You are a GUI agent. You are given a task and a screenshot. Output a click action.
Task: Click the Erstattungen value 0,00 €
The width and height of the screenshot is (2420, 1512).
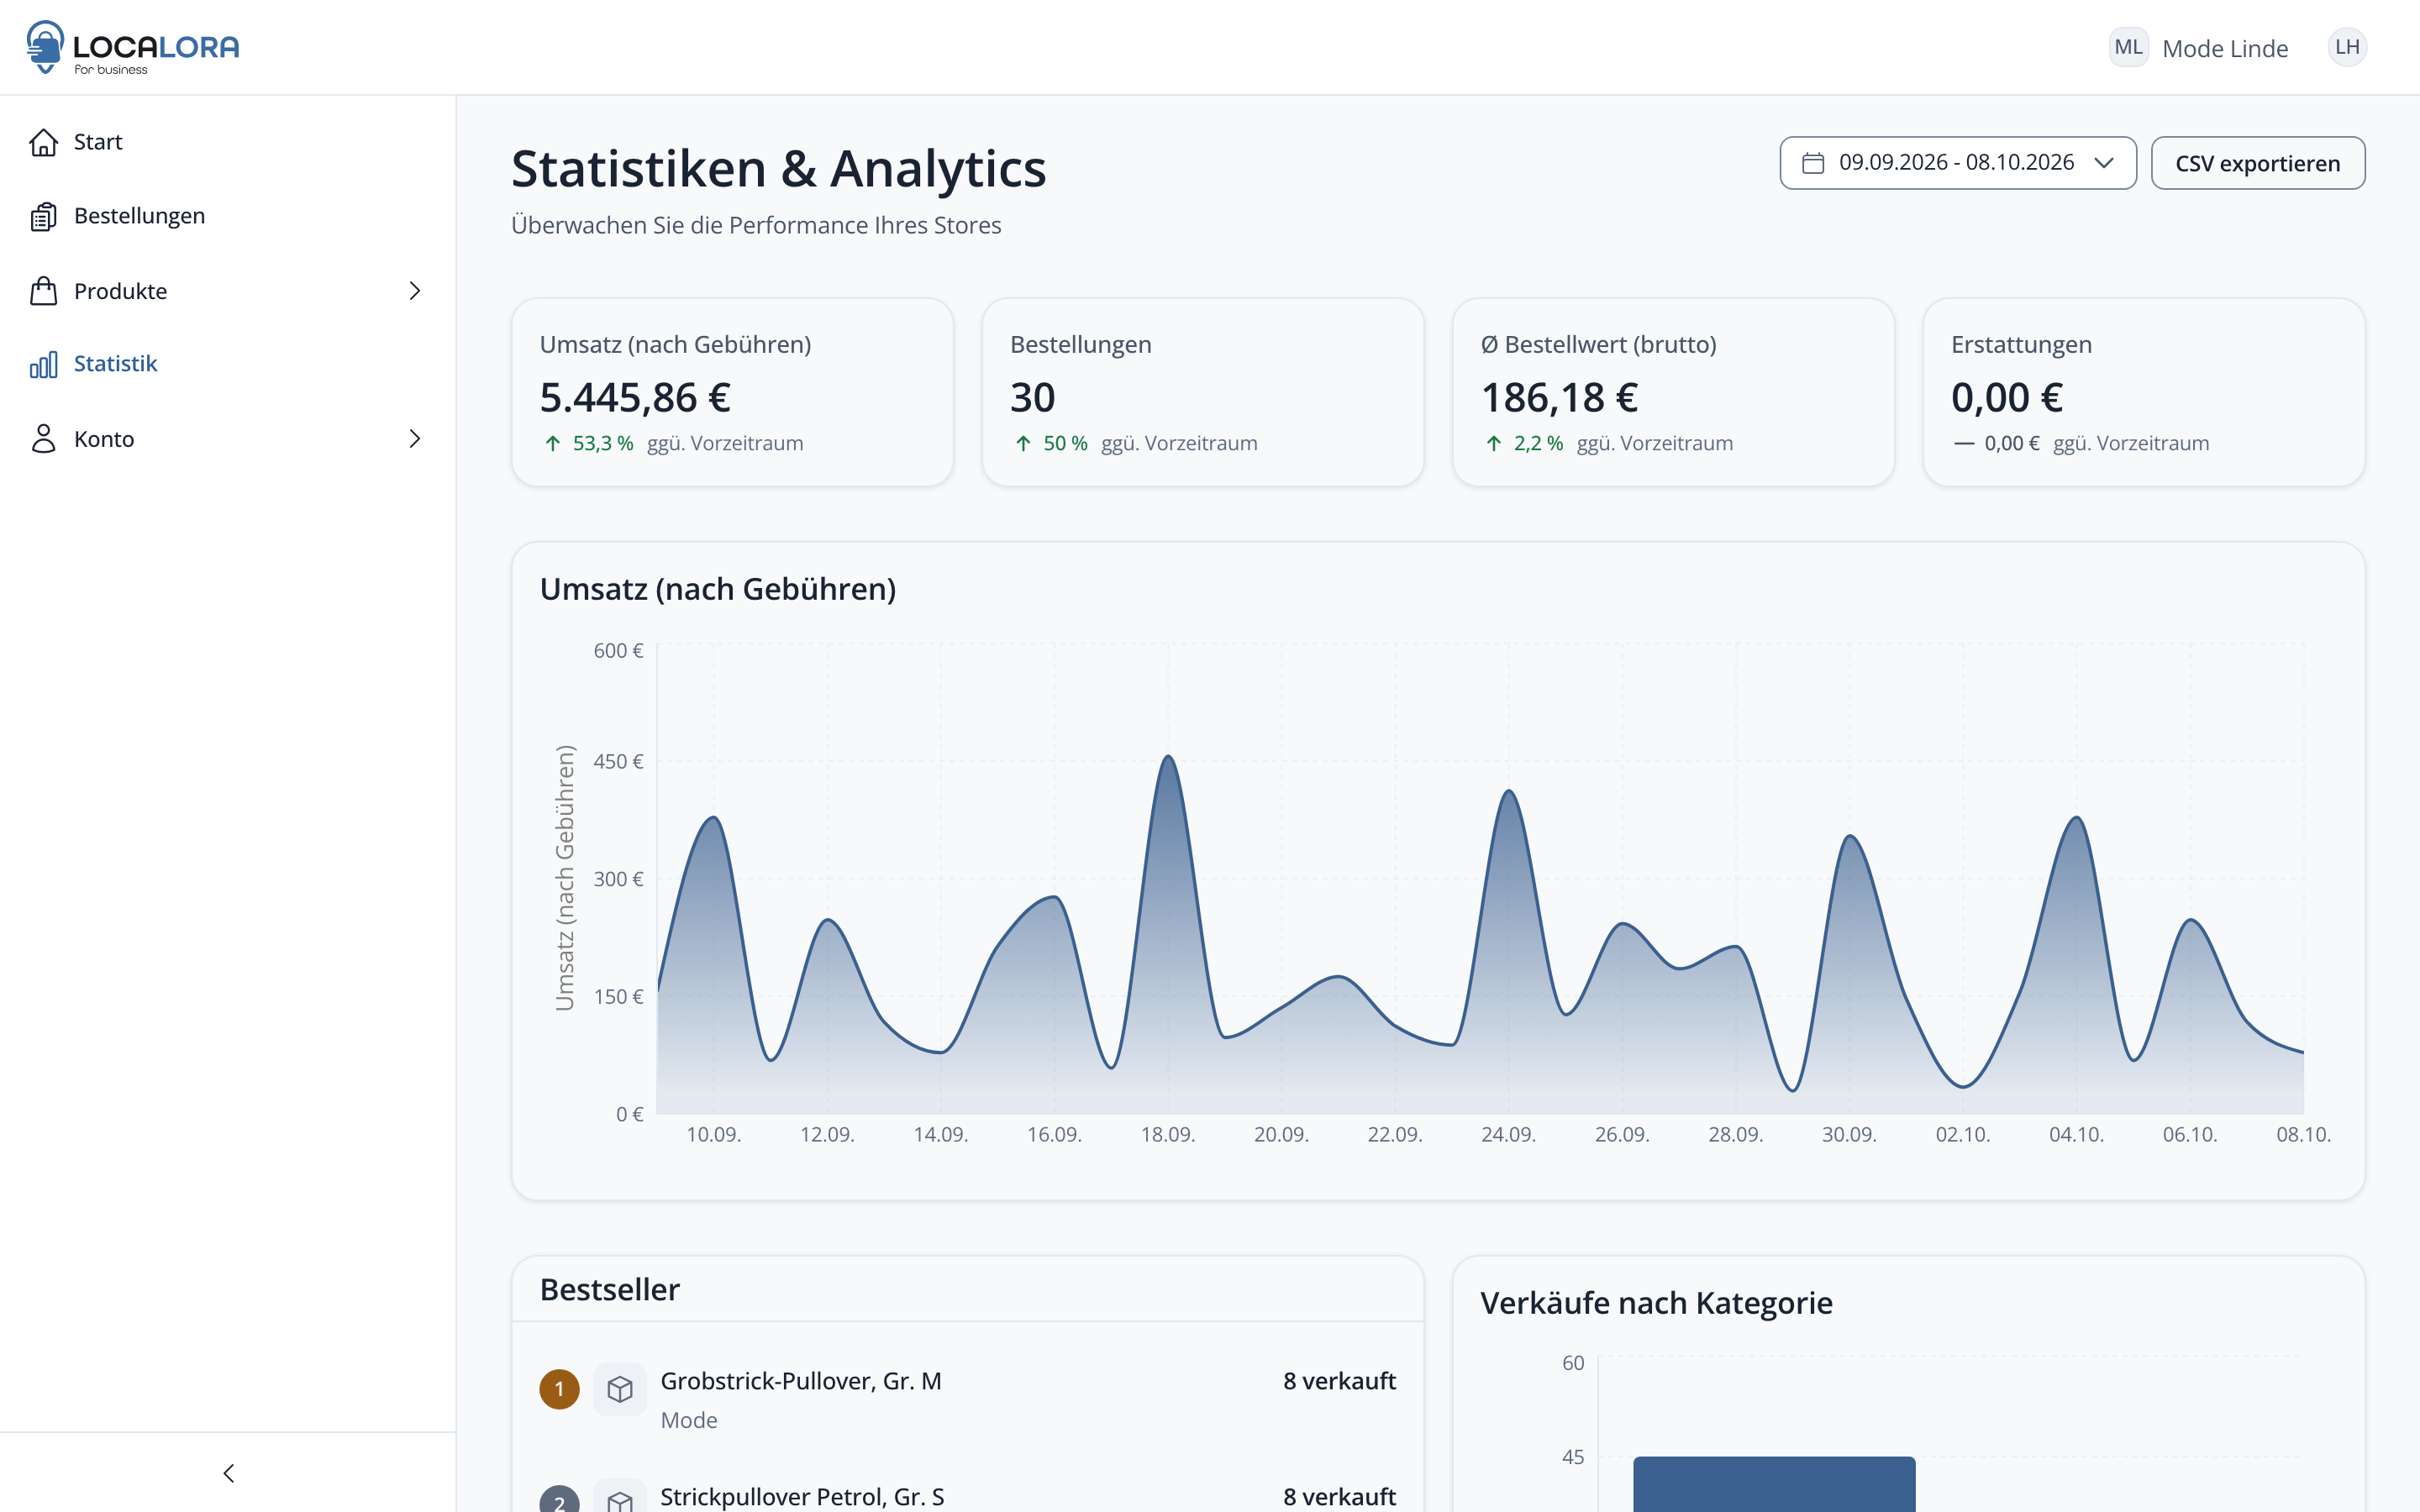(2007, 398)
